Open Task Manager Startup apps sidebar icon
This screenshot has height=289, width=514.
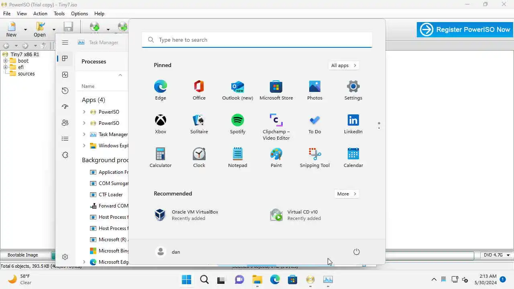click(x=65, y=107)
